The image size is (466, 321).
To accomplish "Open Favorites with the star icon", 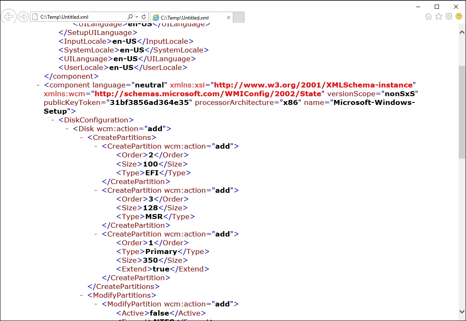I will coord(439,17).
